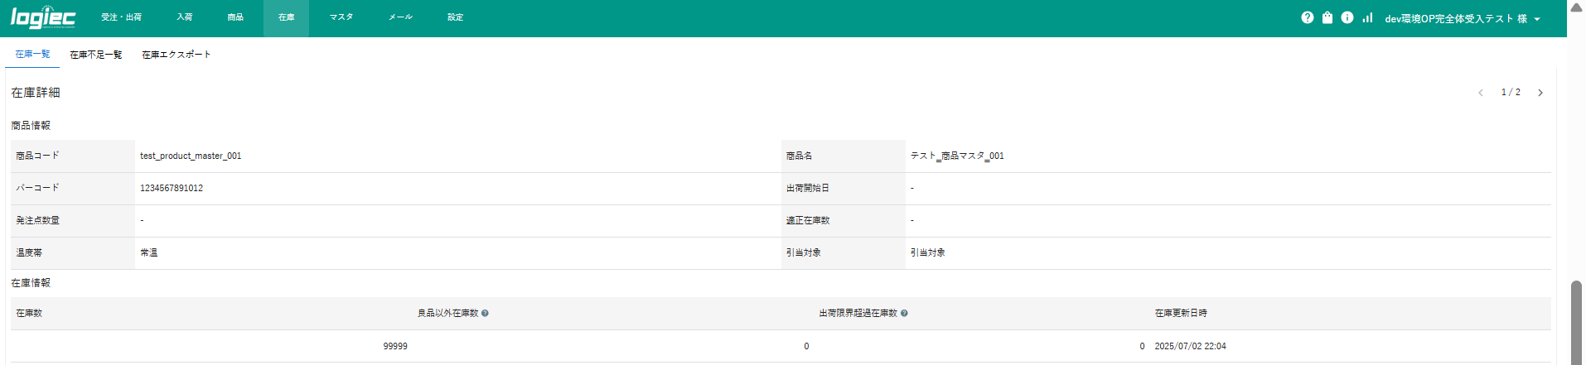
Task: Open the 入荷 menu
Action: tap(185, 17)
